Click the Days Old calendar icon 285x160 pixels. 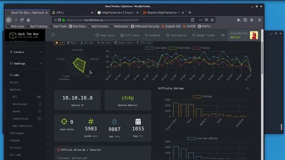138,121
